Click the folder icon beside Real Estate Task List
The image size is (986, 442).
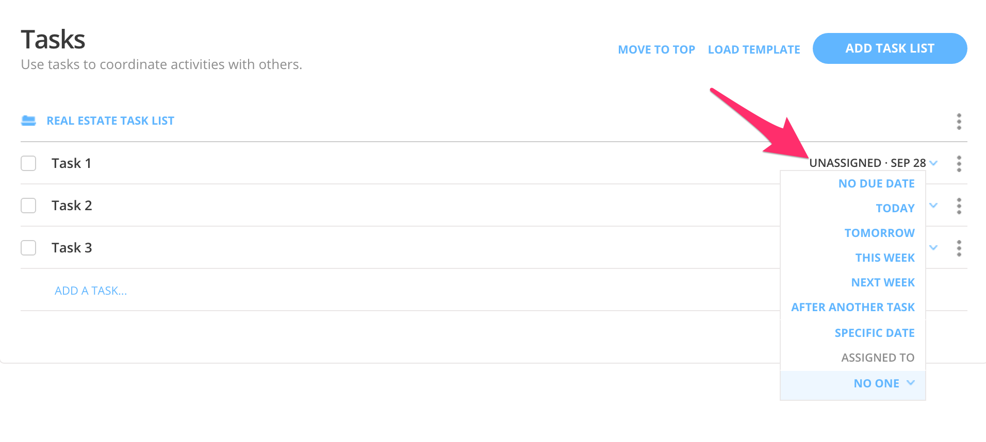click(x=28, y=121)
